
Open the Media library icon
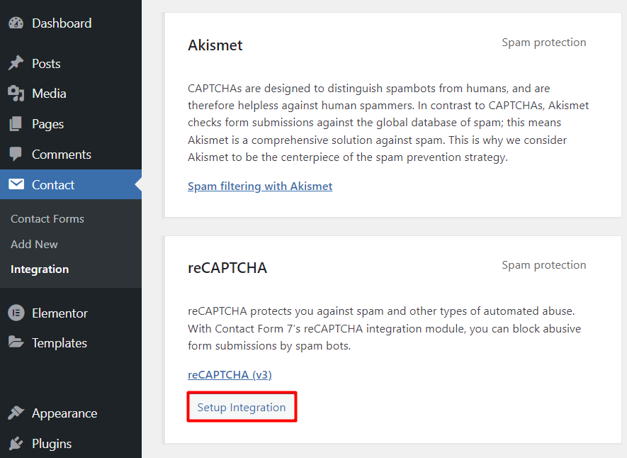point(16,93)
